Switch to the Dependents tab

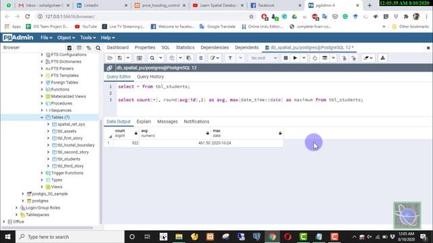click(246, 48)
